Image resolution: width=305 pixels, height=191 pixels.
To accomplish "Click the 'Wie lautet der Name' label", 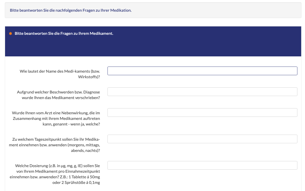I will click(60, 71).
